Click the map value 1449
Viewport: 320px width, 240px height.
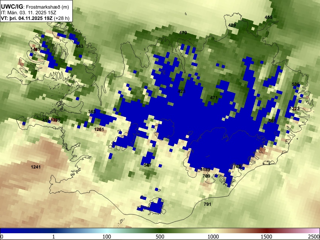pos(35,49)
